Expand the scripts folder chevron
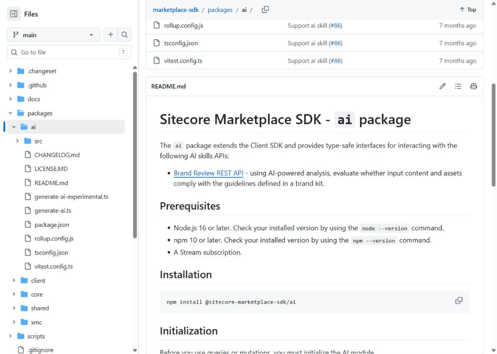This screenshot has height=354, width=497. pos(11,336)
